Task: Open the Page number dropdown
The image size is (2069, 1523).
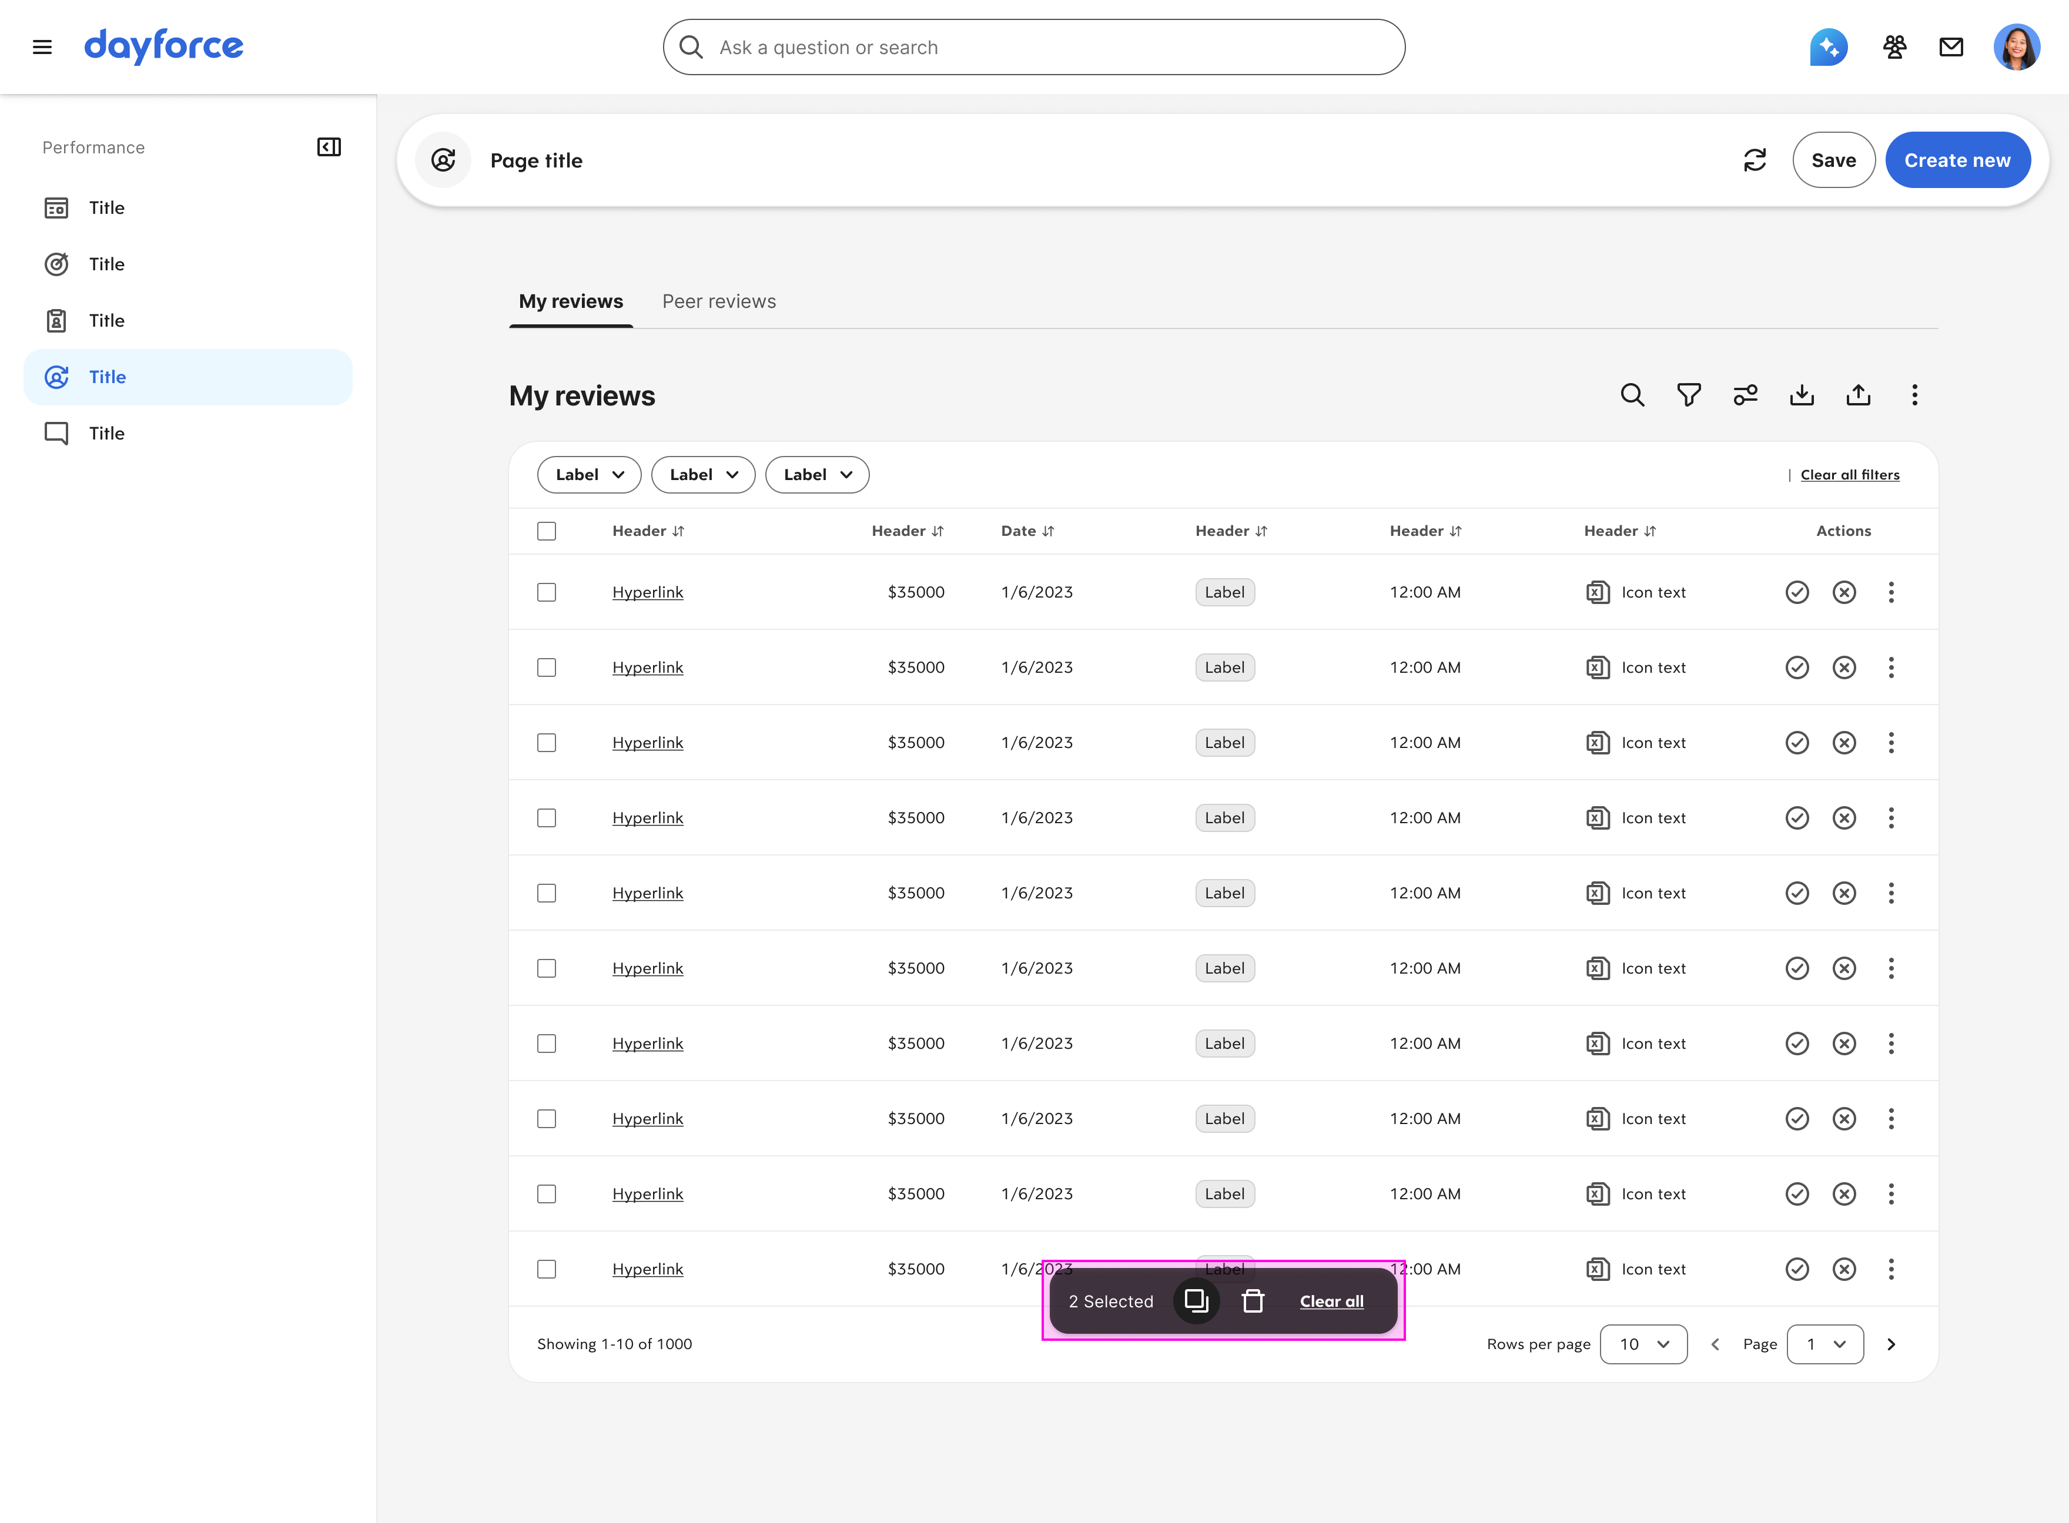Action: [x=1824, y=1344]
